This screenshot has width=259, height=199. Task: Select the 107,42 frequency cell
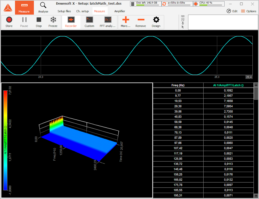pyautogui.click(x=178, y=148)
